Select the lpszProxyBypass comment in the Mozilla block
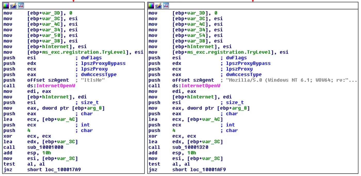The height and width of the screenshot is (176, 361). tap(248, 63)
